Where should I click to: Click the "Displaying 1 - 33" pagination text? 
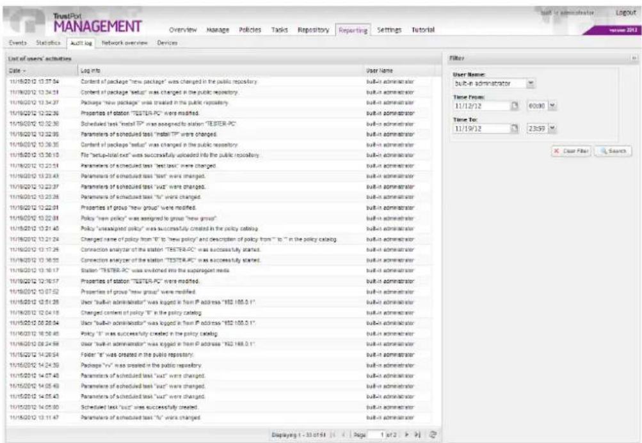pos(299,435)
